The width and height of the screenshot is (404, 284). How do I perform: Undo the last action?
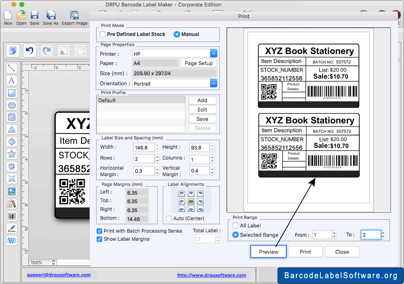click(29, 50)
